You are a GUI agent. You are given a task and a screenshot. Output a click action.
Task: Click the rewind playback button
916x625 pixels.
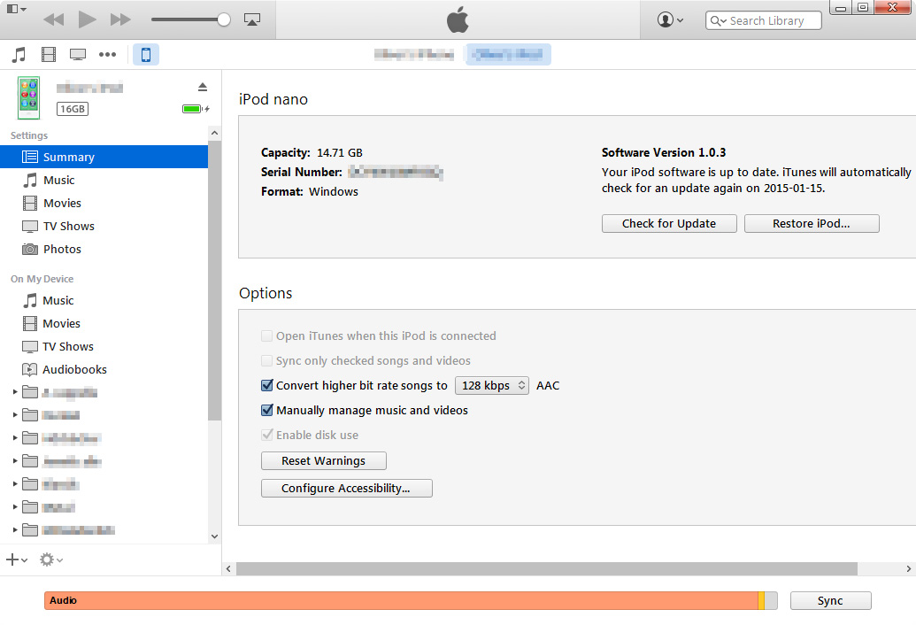click(x=54, y=19)
